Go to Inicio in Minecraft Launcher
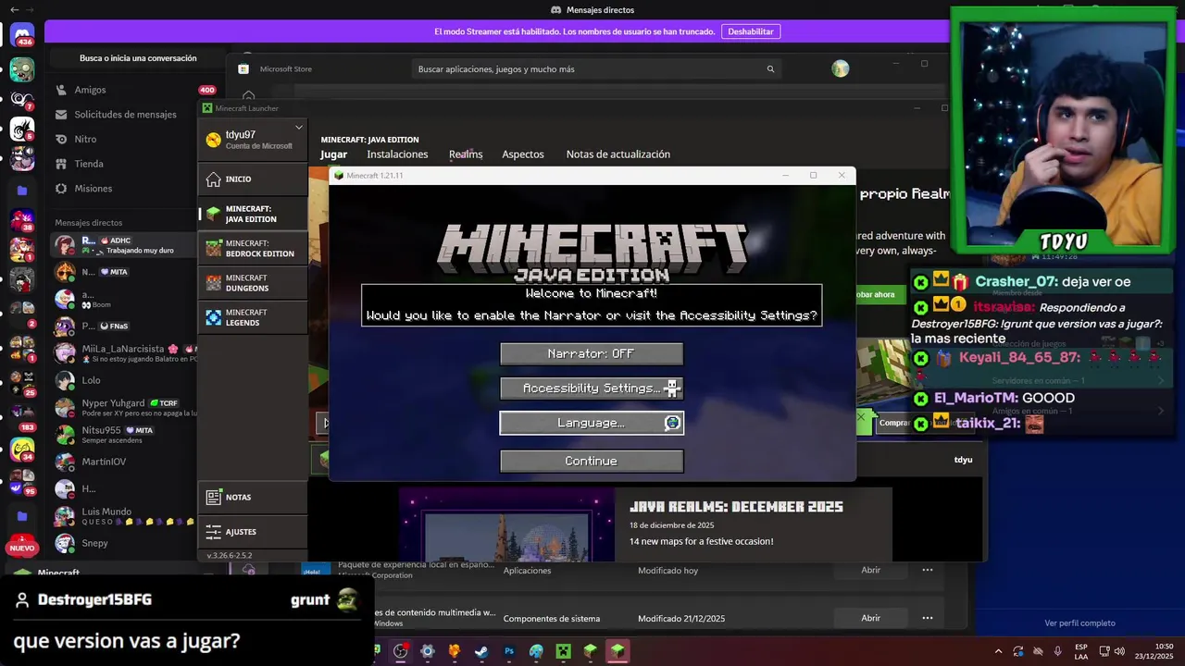 click(253, 179)
